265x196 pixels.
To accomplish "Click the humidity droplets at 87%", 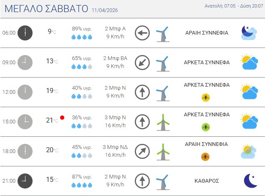I will (82, 185).
